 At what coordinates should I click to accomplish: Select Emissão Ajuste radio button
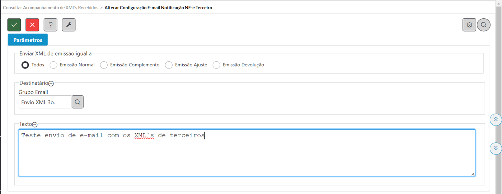pyautogui.click(x=169, y=65)
